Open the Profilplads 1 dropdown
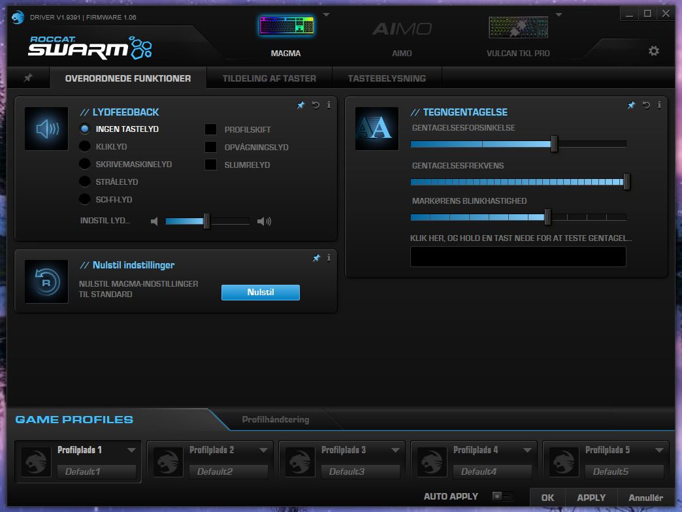 pyautogui.click(x=131, y=450)
